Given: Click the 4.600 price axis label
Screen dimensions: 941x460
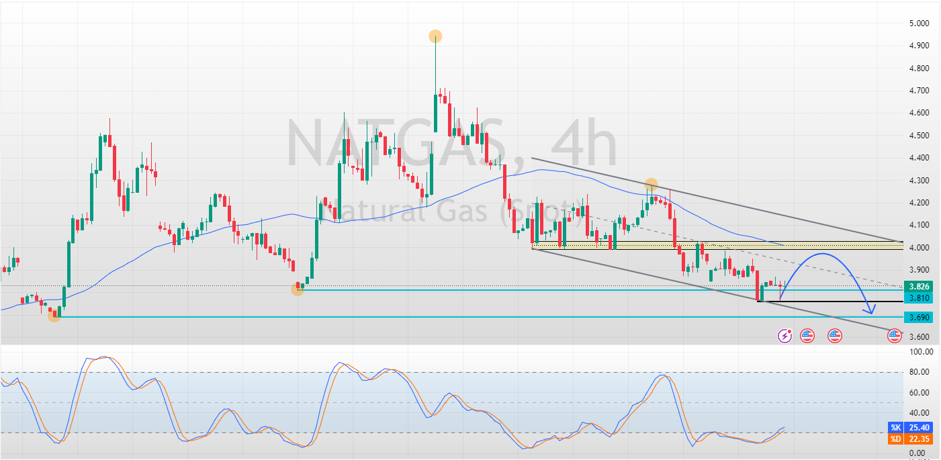Looking at the screenshot, I should [920, 113].
